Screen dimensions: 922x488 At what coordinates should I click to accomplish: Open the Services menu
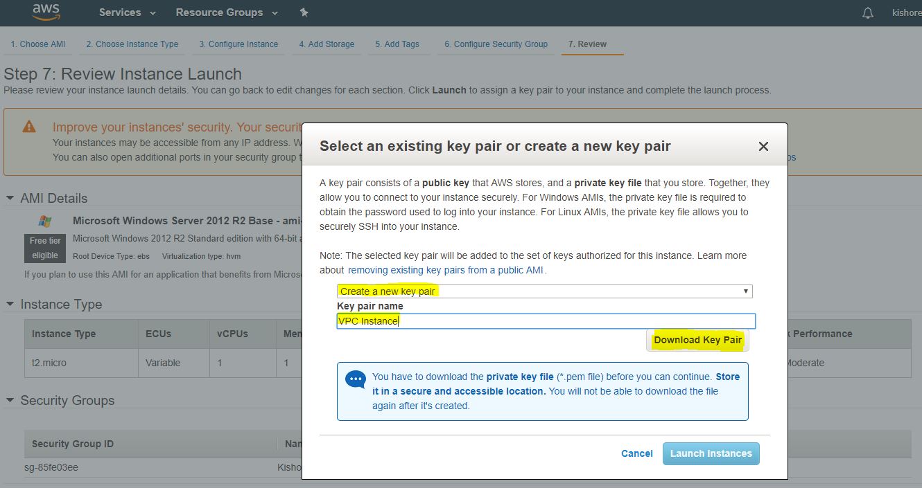click(127, 12)
